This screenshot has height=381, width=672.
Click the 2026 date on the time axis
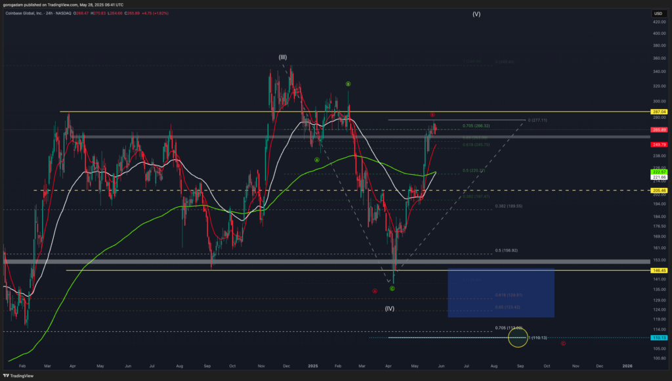[x=627, y=365]
